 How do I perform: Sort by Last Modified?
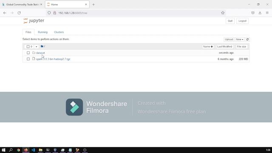coord(225,46)
